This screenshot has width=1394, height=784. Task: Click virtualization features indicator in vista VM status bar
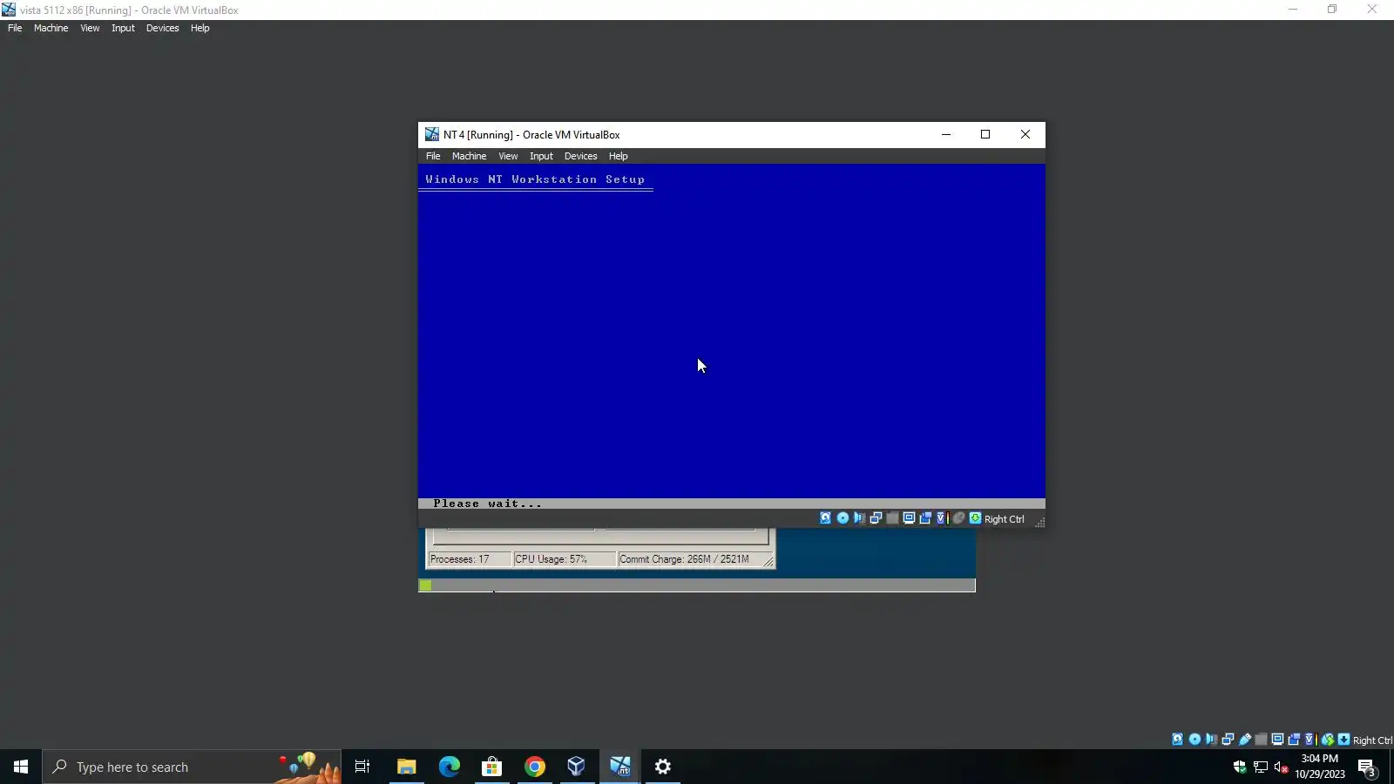click(x=1309, y=740)
